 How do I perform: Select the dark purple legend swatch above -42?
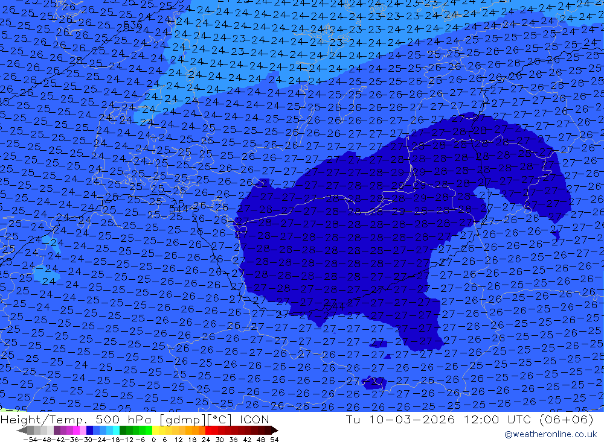(57, 431)
